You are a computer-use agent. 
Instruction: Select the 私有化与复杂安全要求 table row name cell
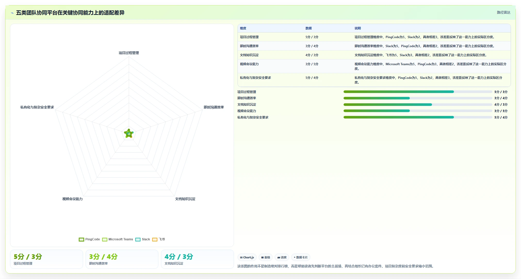(x=255, y=78)
